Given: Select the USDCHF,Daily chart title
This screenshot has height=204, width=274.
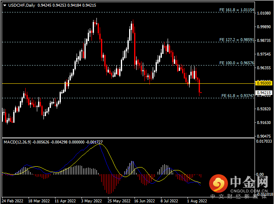Looking at the screenshot, I should click(x=22, y=5).
